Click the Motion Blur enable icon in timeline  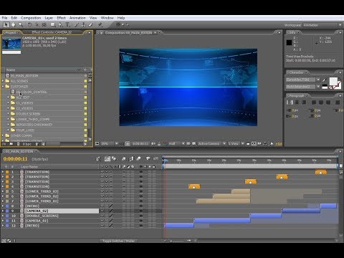pyautogui.click(x=138, y=158)
